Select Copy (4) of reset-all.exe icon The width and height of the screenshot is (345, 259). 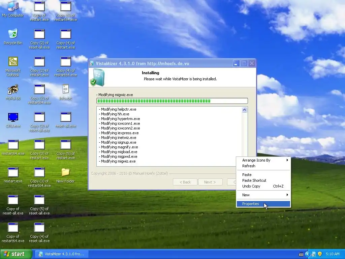click(39, 233)
